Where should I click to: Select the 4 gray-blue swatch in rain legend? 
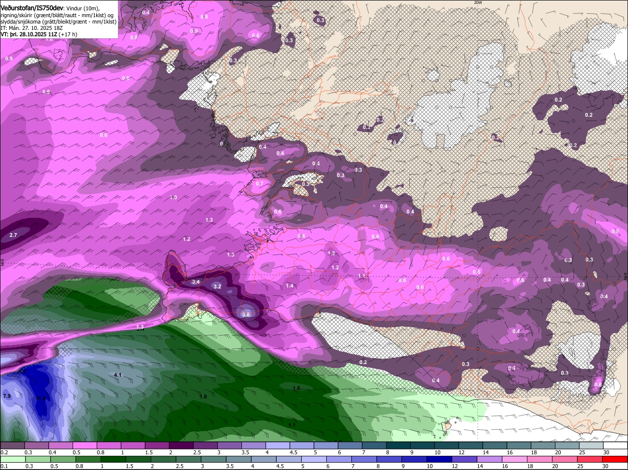(264, 460)
